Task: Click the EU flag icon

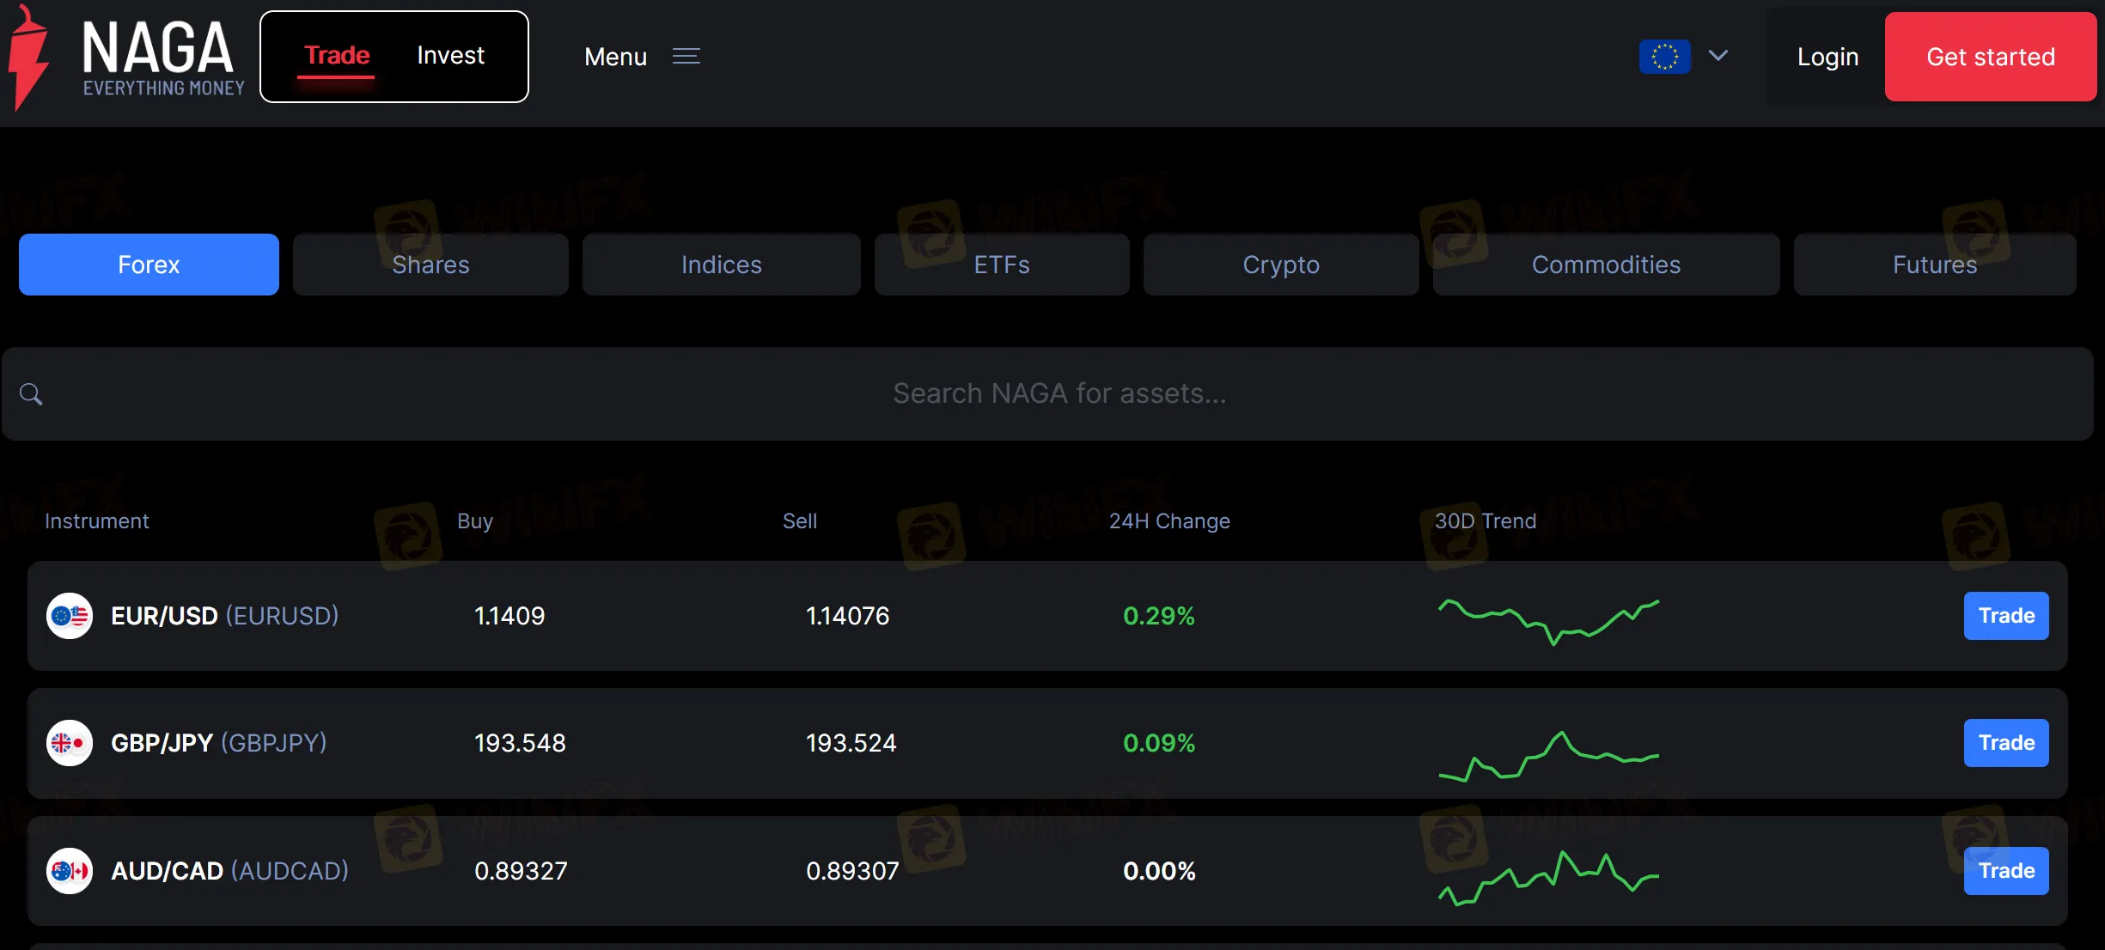Action: [1664, 57]
